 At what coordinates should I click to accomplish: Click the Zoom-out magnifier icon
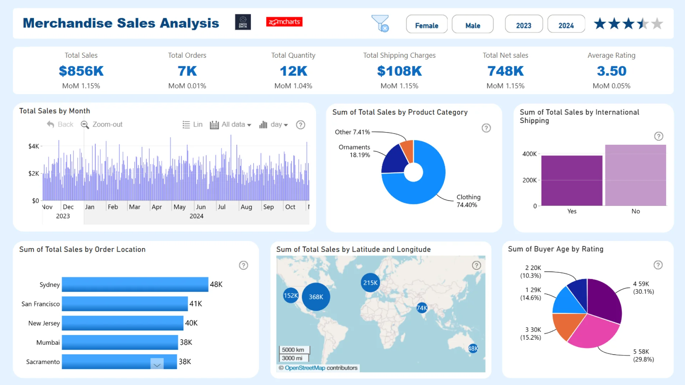[85, 124]
